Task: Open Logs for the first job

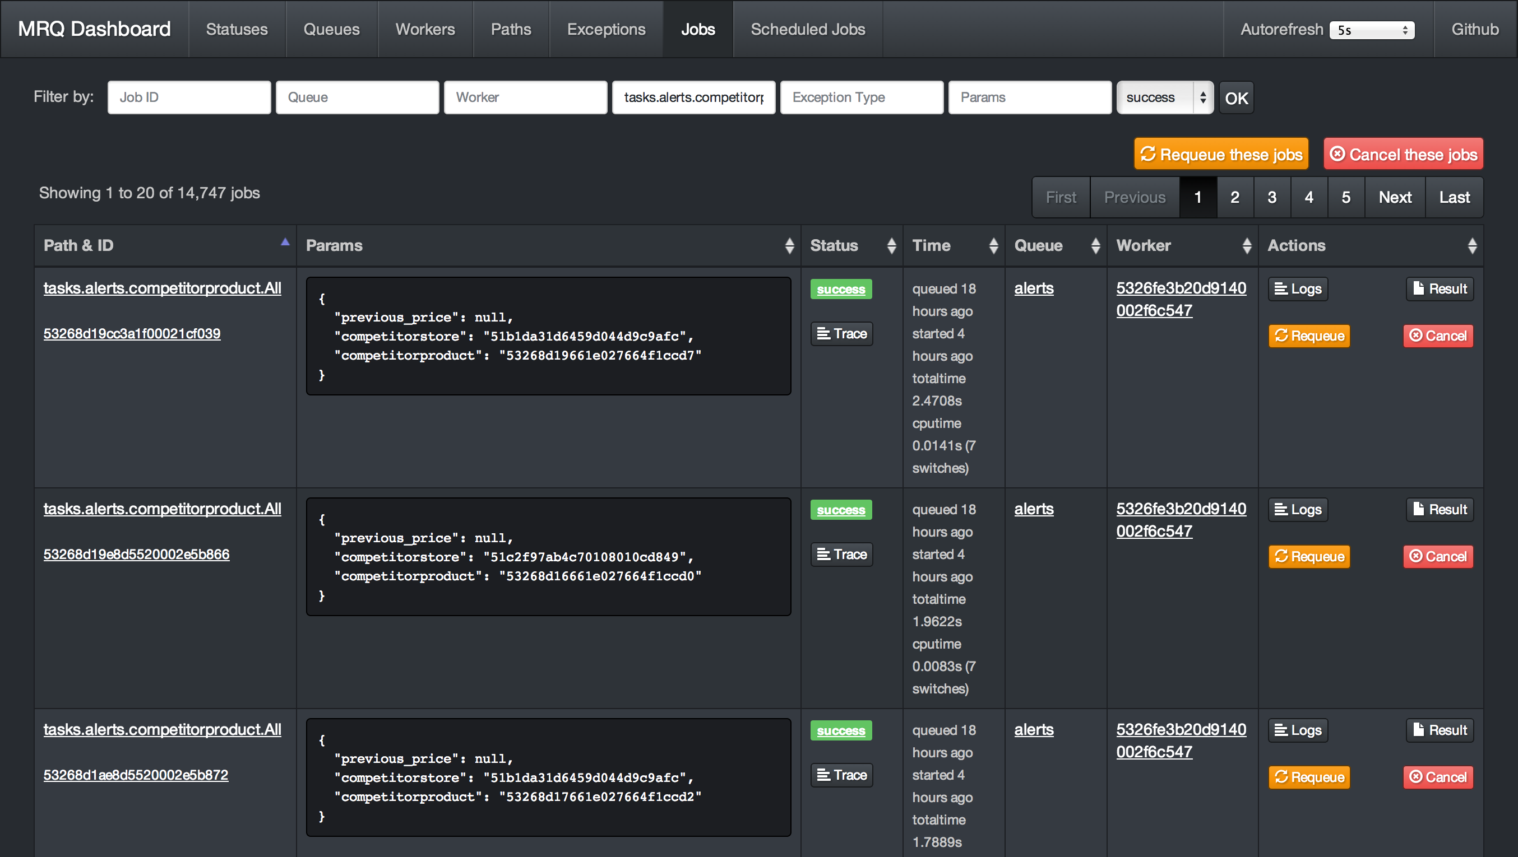Action: [1298, 288]
